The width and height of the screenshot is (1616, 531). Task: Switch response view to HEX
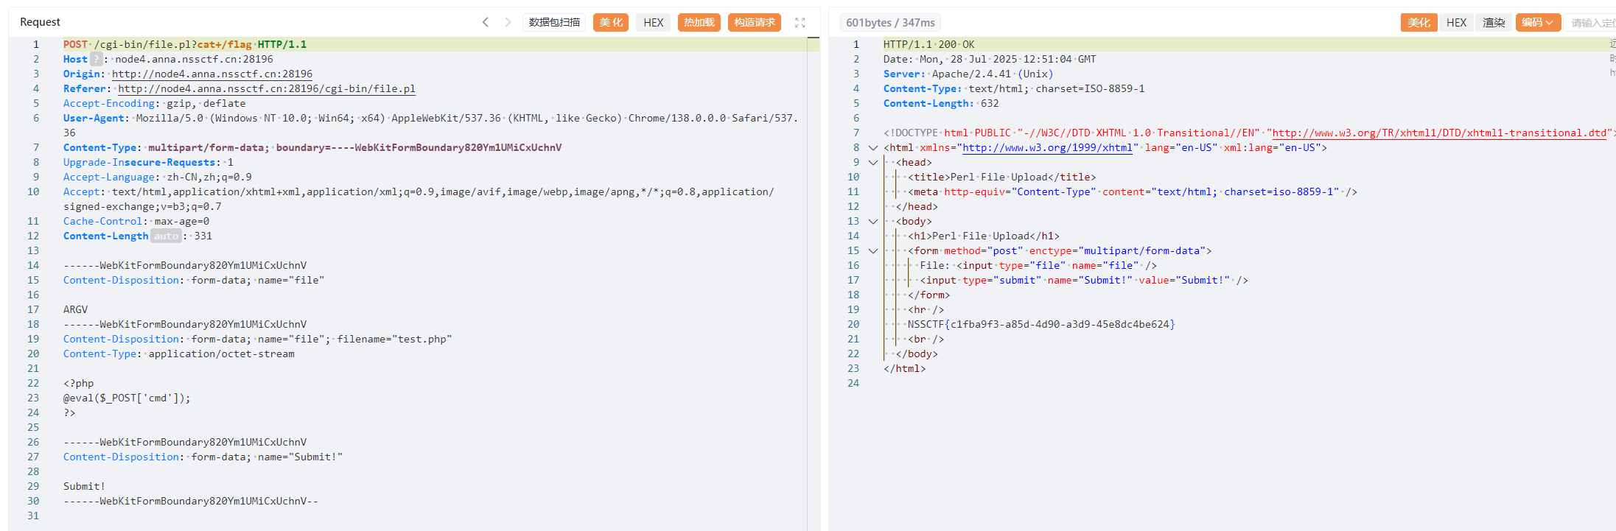pos(1456,22)
